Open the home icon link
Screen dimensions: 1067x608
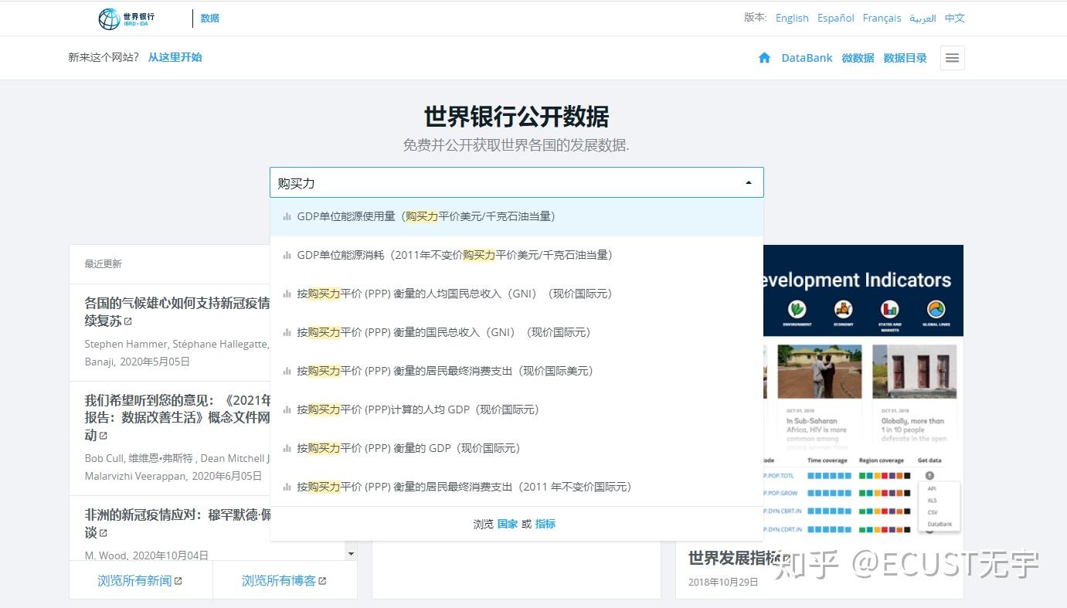click(x=764, y=58)
